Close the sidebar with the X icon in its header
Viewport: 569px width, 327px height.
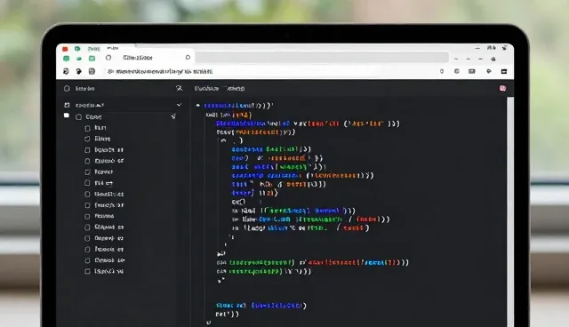tap(179, 88)
